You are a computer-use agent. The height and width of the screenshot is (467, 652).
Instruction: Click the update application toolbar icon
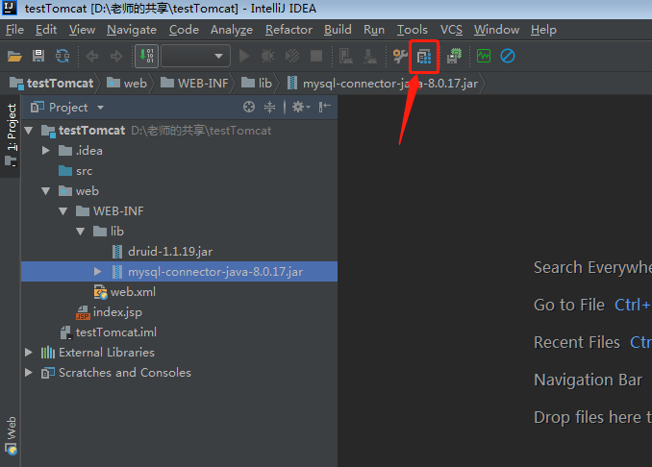click(x=369, y=56)
